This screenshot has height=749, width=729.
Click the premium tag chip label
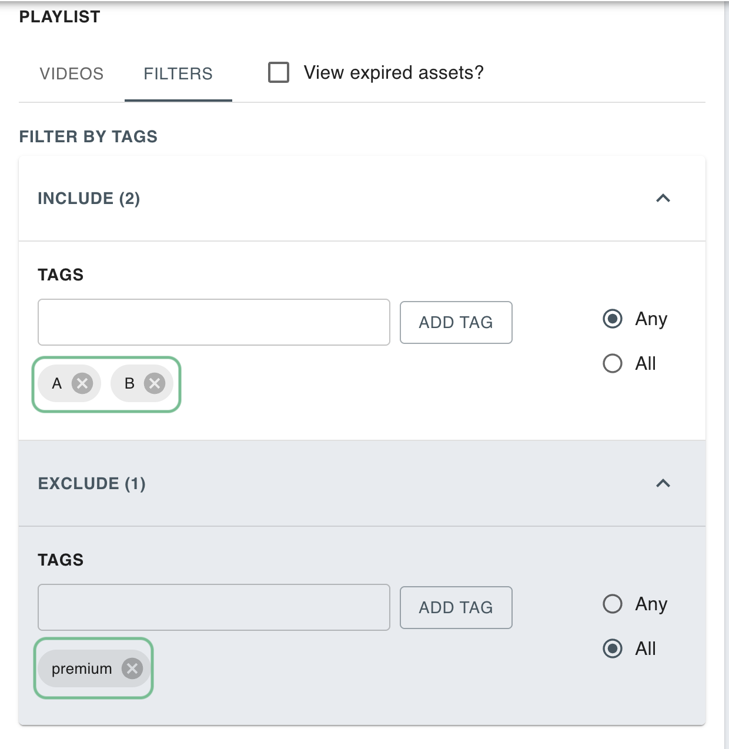pyautogui.click(x=82, y=668)
